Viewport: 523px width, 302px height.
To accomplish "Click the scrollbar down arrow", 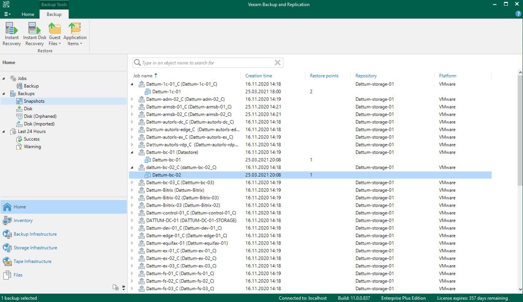I will [x=520, y=289].
